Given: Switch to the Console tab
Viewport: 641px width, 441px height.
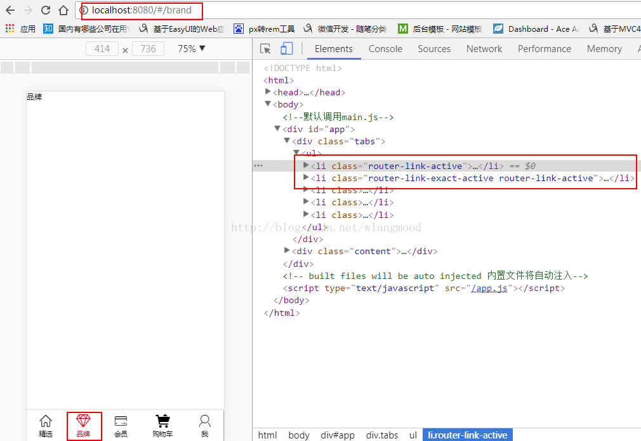Looking at the screenshot, I should click(x=385, y=49).
